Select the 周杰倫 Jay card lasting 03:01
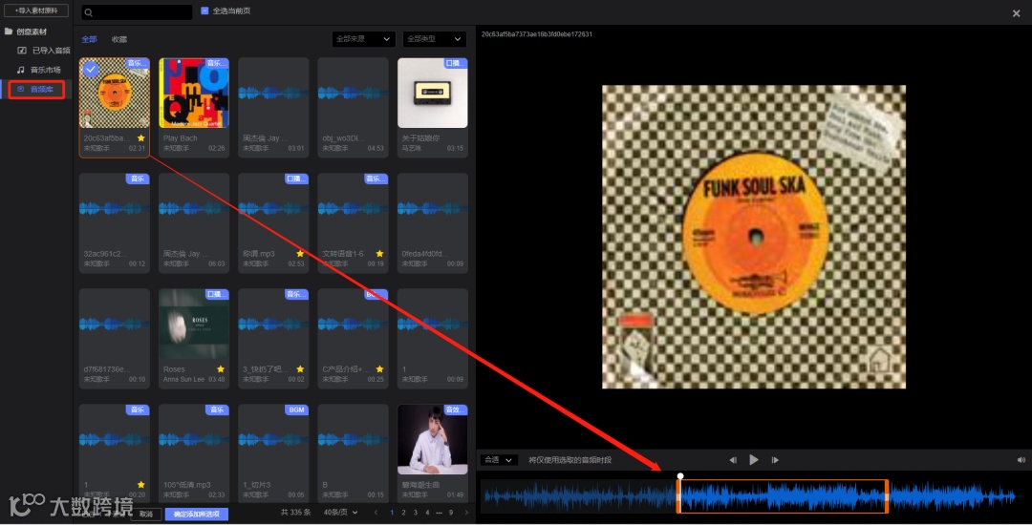The width and height of the screenshot is (1032, 525). click(273, 107)
